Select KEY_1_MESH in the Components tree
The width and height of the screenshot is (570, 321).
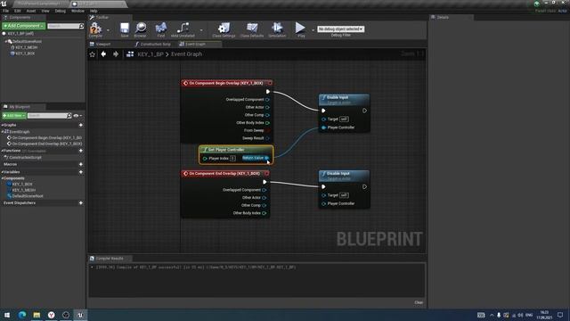click(26, 47)
